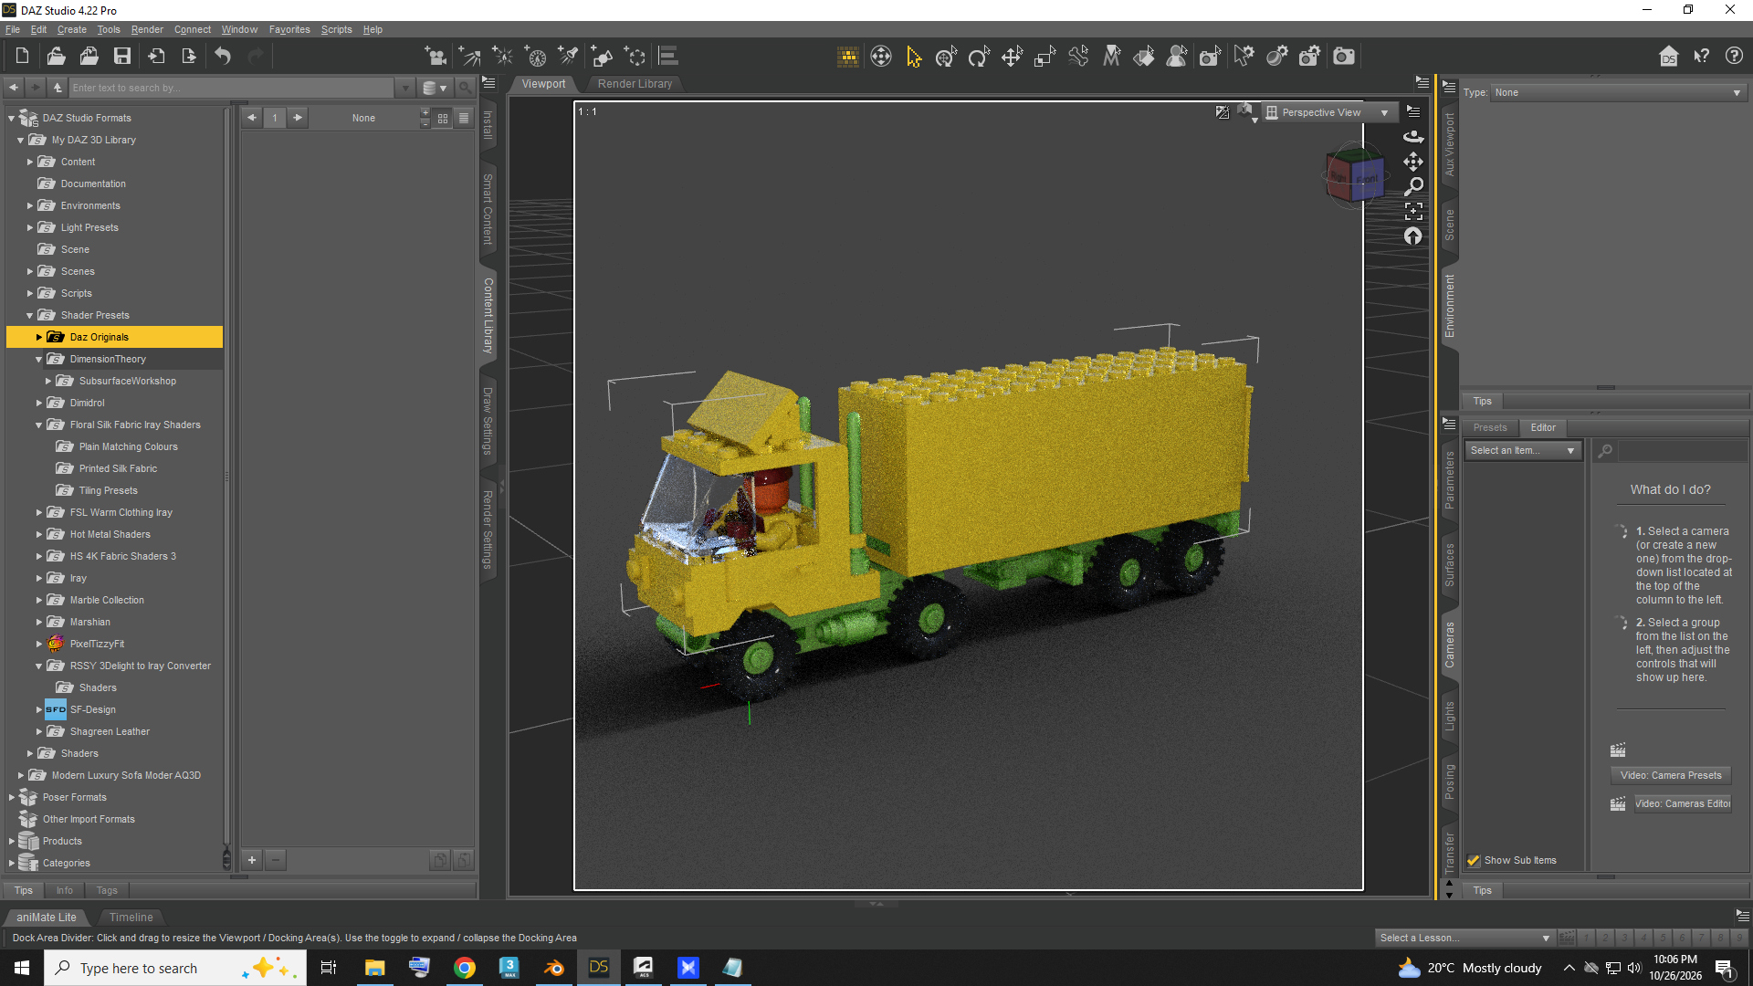The image size is (1753, 986).
Task: Select the Scale tool in toolbar
Action: [x=1044, y=57]
